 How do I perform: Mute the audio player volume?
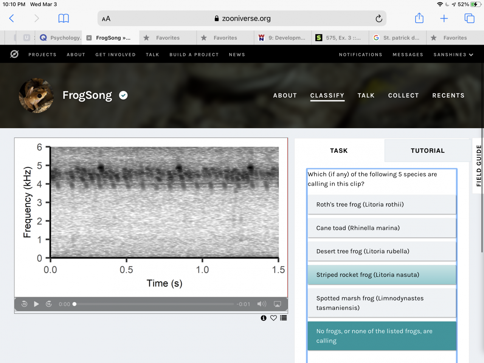[262, 304]
